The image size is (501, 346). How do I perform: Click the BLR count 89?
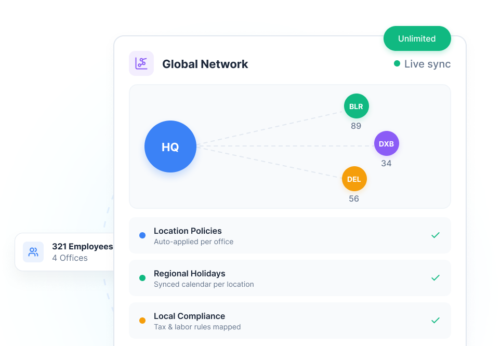tap(356, 126)
